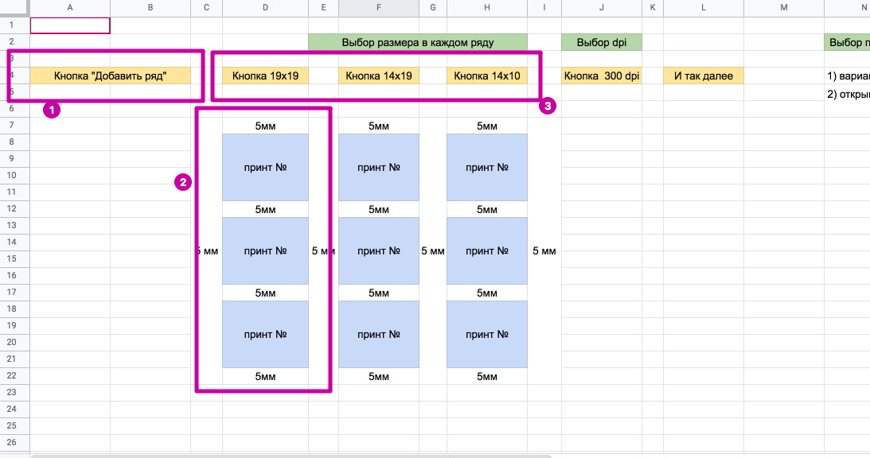The height and width of the screenshot is (458, 870).
Task: Select the bottom принт № block in column H
Action: 487,335
